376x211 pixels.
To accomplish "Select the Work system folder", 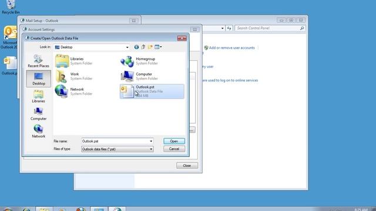I will point(74,76).
